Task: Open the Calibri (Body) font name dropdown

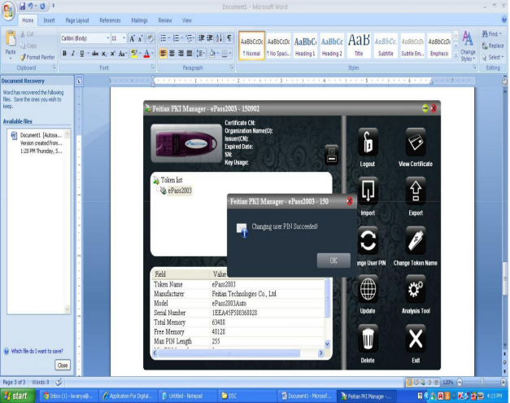Action: (x=108, y=38)
